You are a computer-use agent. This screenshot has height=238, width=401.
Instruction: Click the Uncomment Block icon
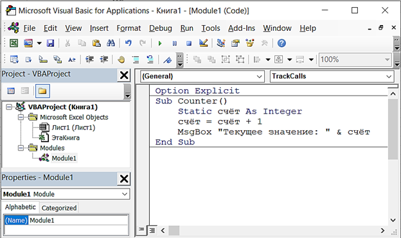coord(150,60)
